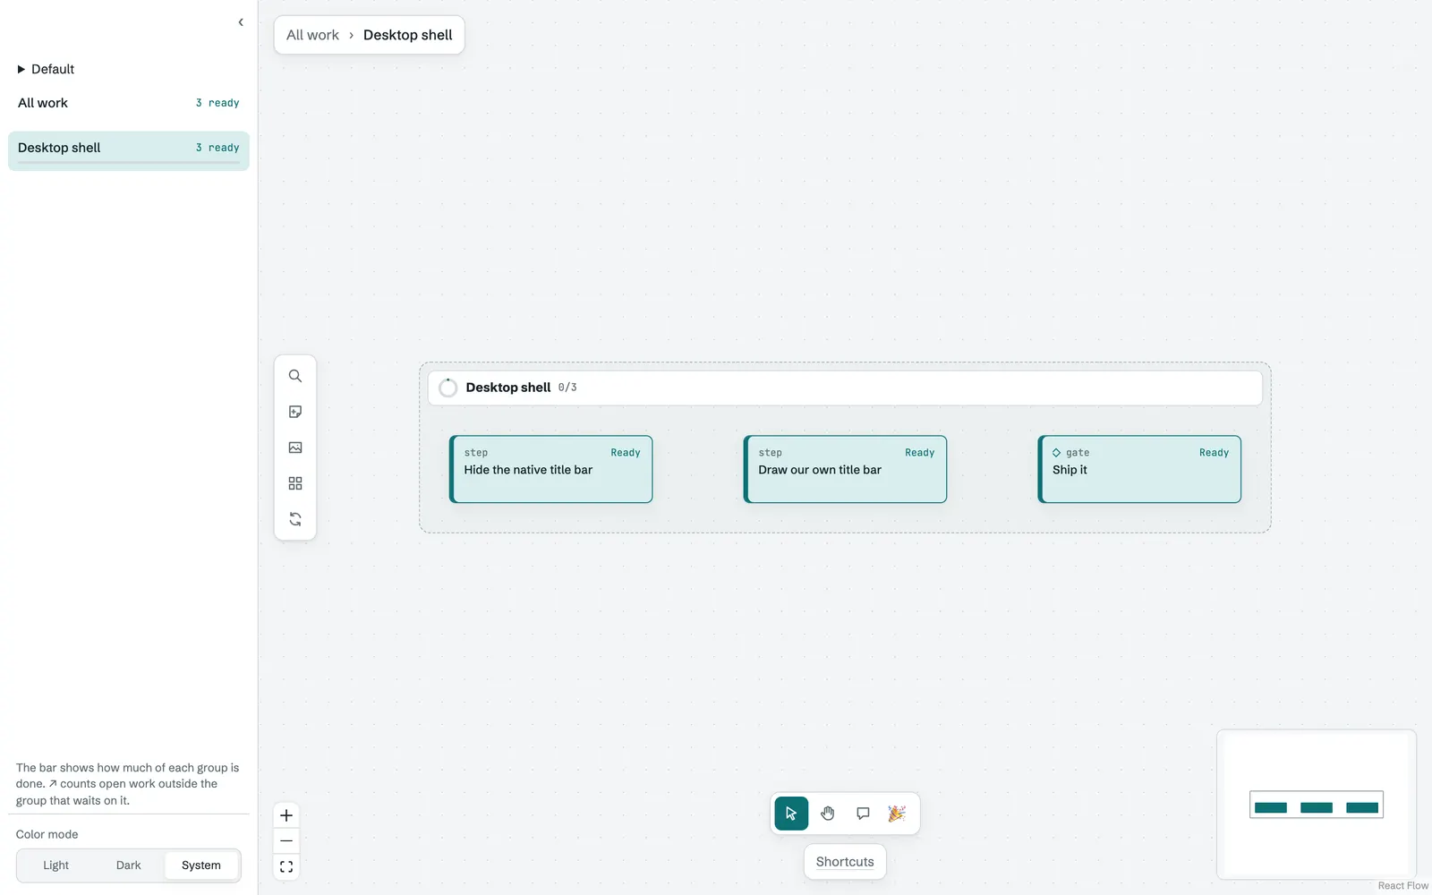Click "3 ready" in the Desktop shell sidebar row
This screenshot has width=1432, height=895.
pyautogui.click(x=217, y=148)
